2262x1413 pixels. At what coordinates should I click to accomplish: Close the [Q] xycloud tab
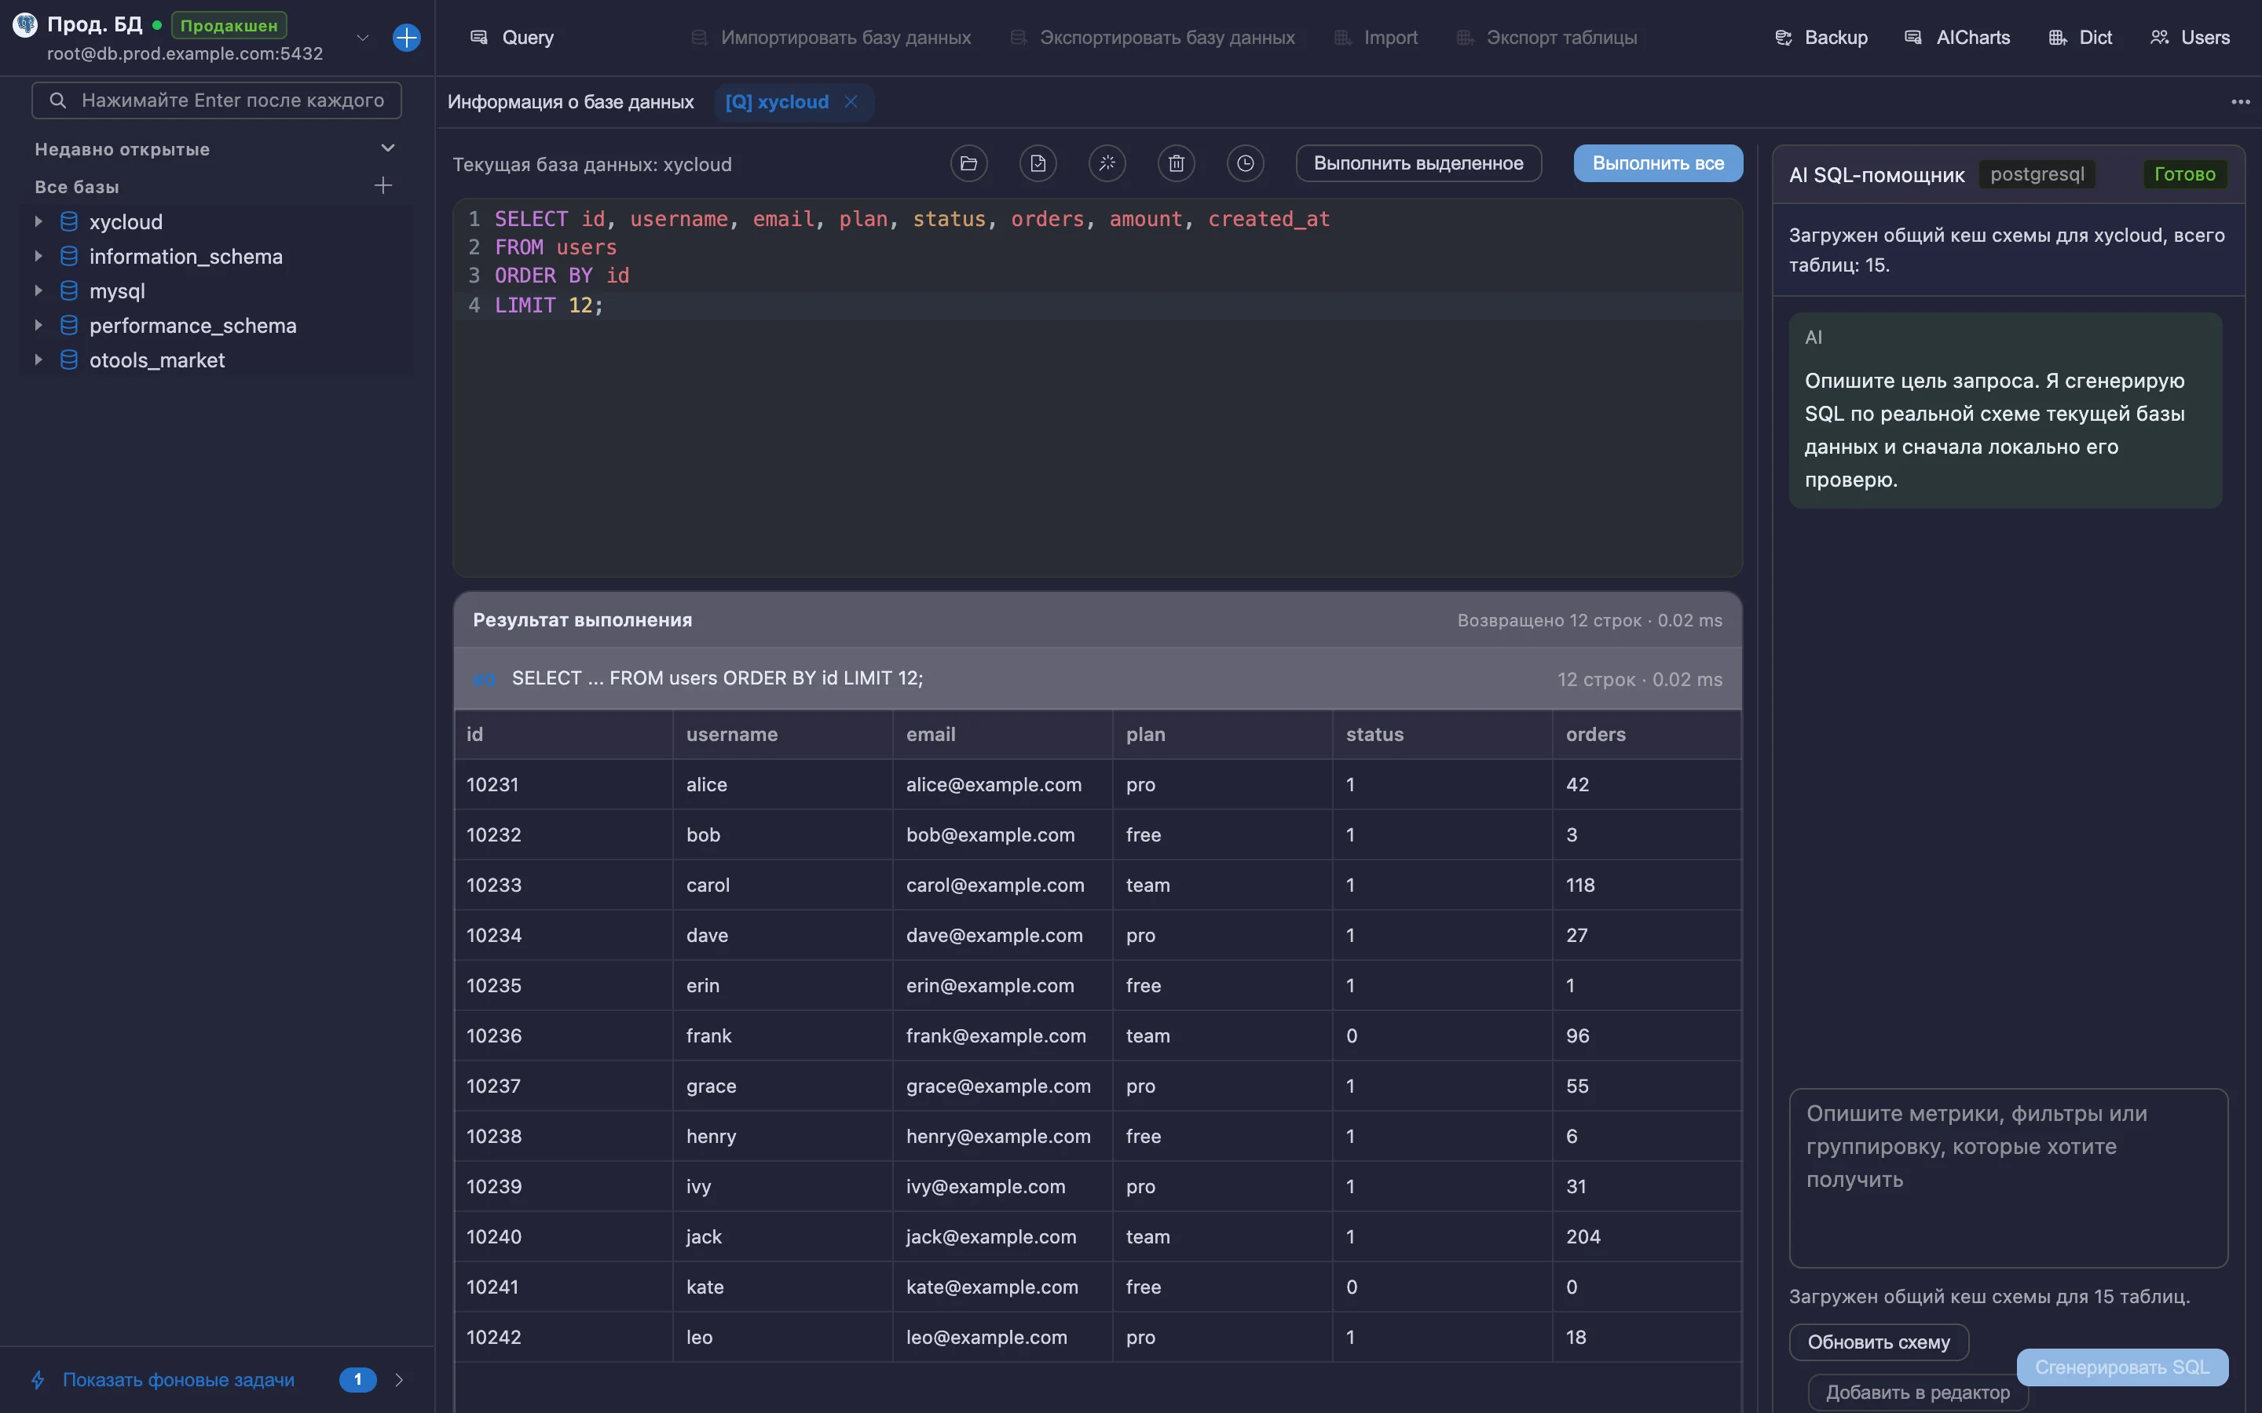click(851, 102)
